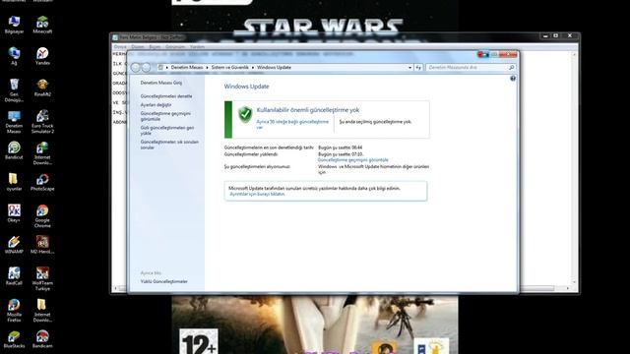Open Düzen menu in Notepad window
Screen dimensions: 630x354
coord(138,47)
